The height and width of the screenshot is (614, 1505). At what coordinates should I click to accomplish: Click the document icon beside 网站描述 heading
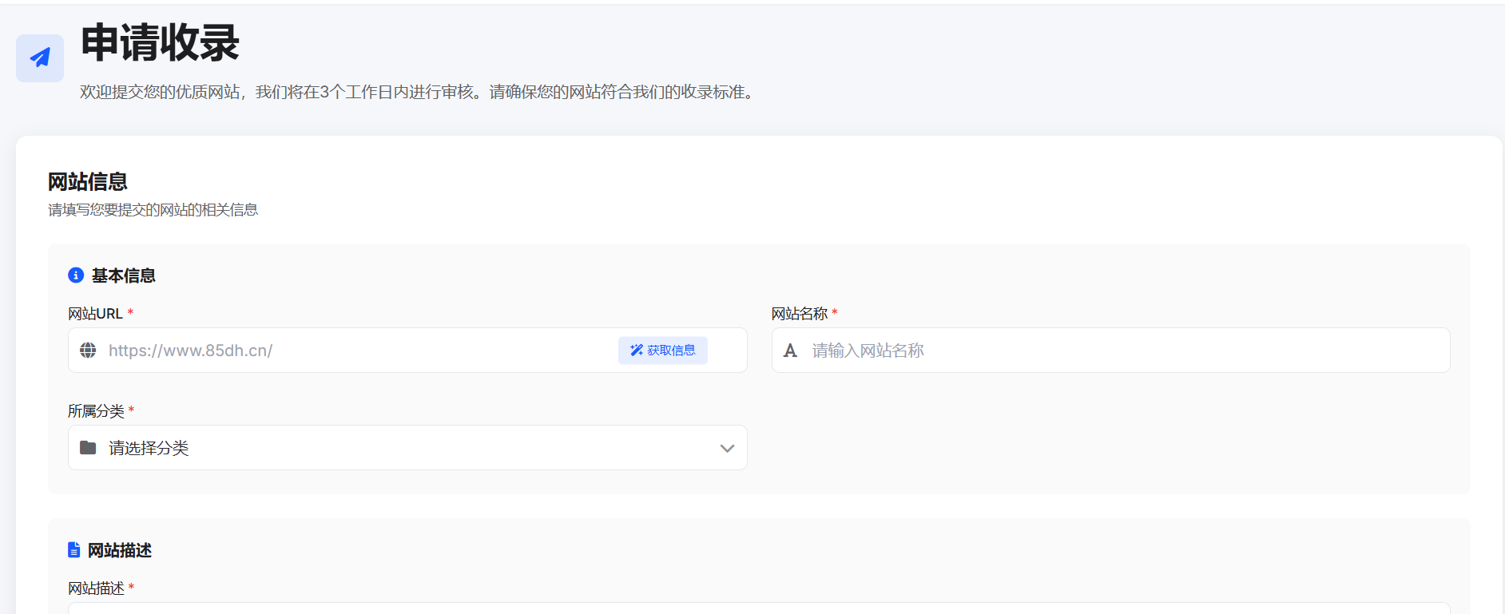pyautogui.click(x=74, y=550)
